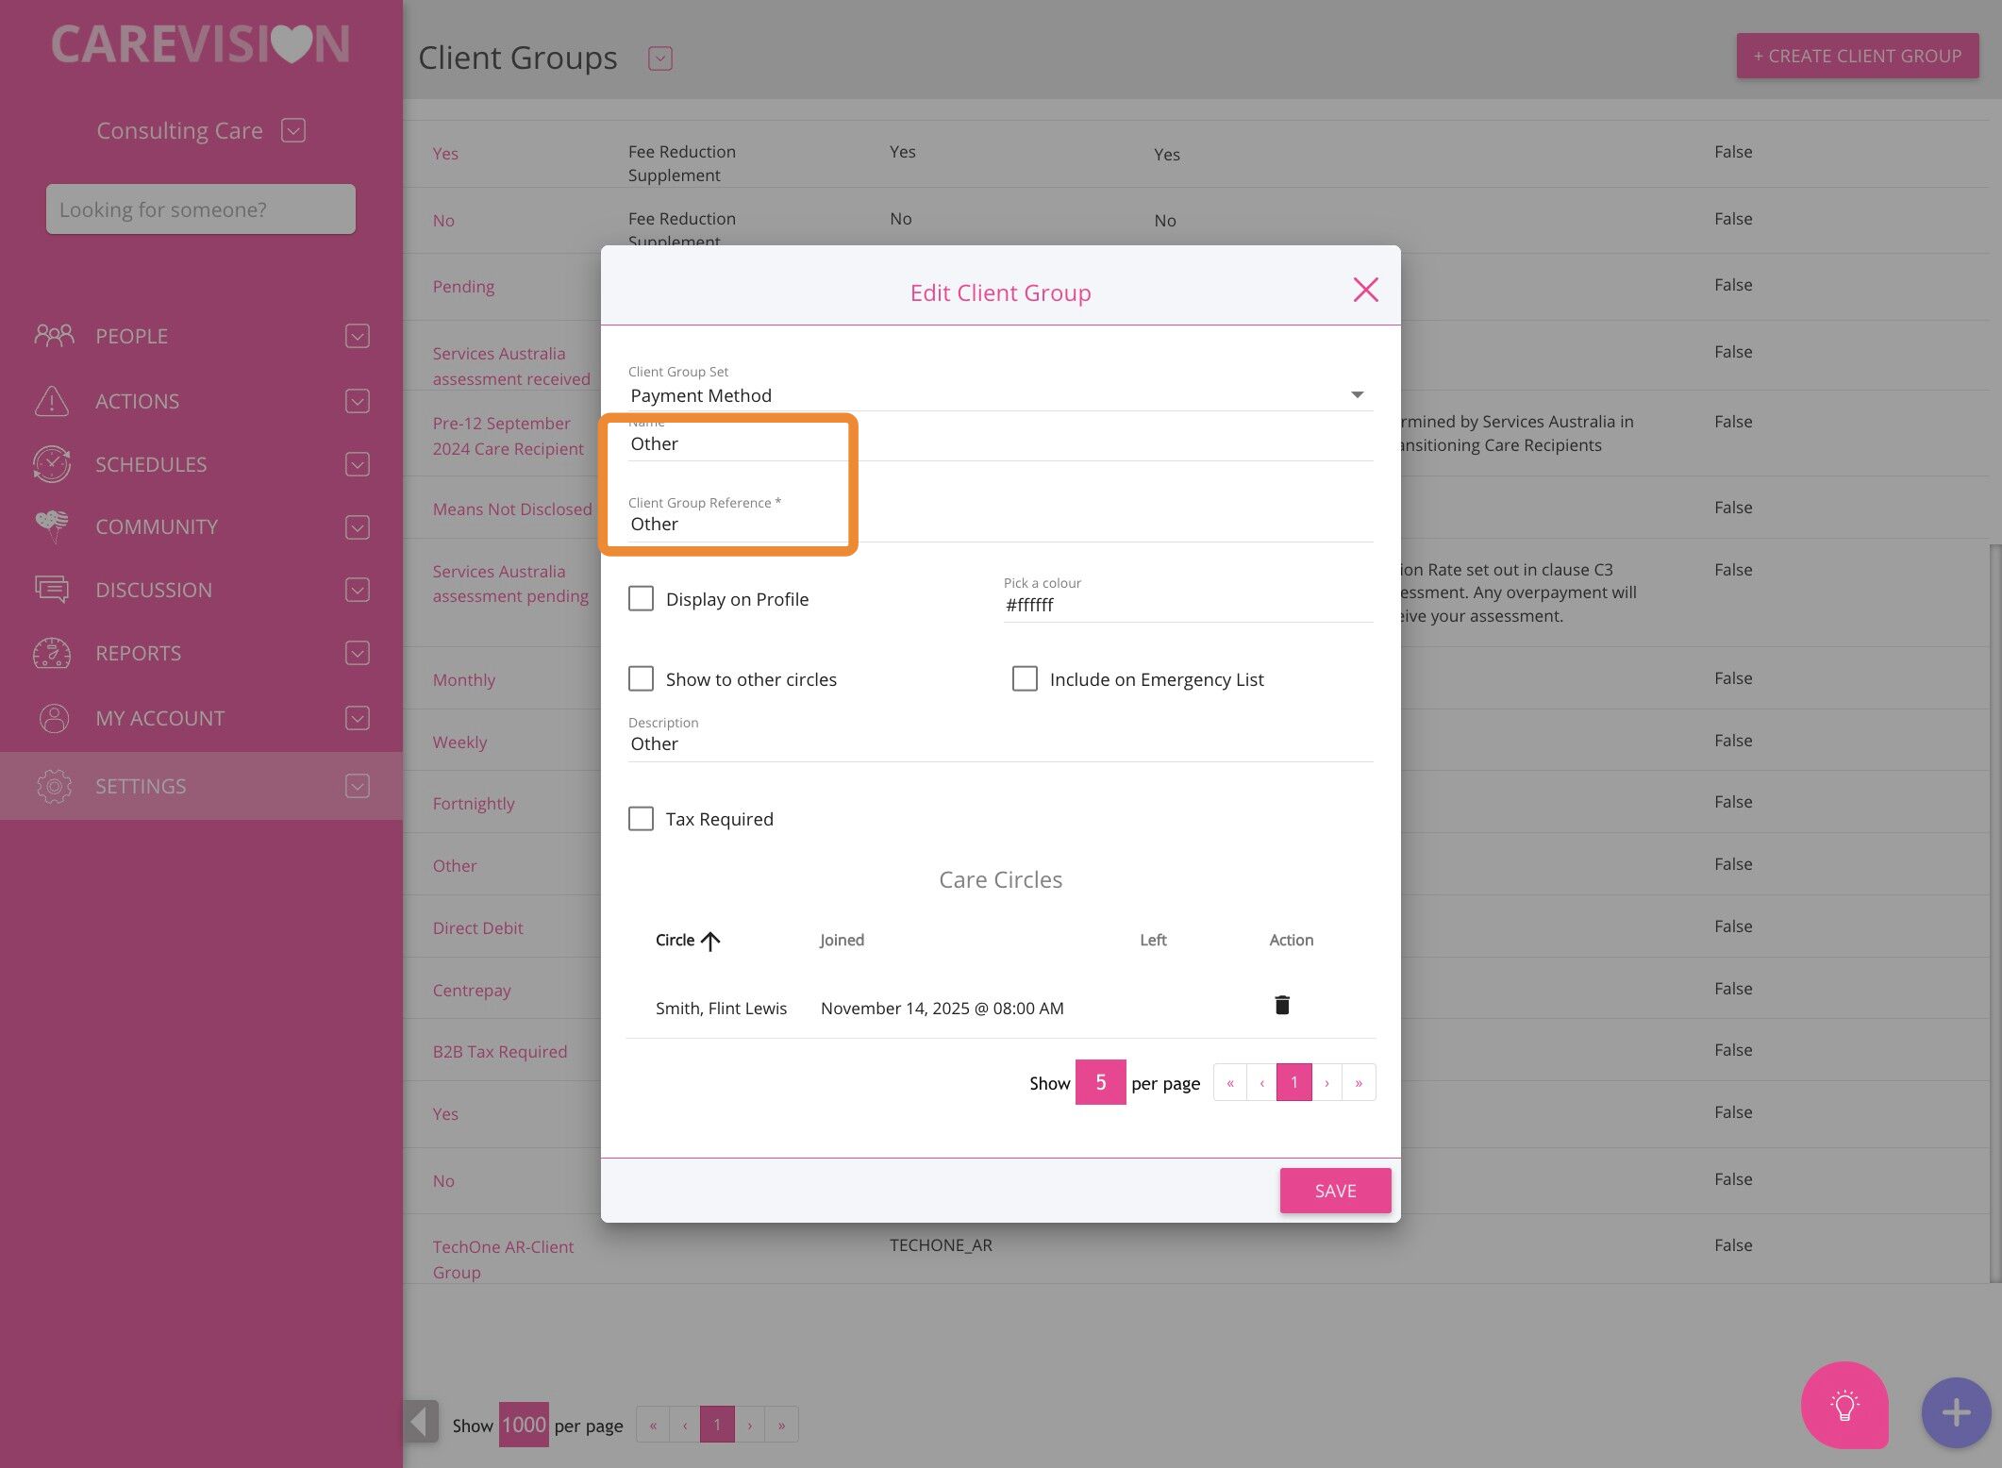Check the Show to other circles box
This screenshot has height=1468, width=2002.
(x=641, y=679)
